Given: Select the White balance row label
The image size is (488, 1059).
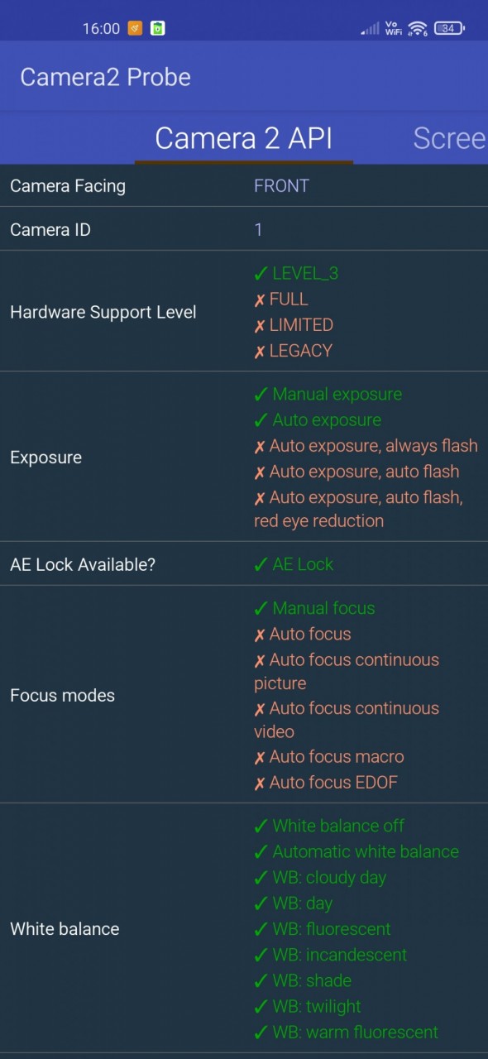Looking at the screenshot, I should tap(65, 929).
